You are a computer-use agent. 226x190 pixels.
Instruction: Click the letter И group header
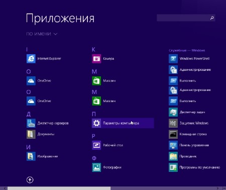pos(29,147)
